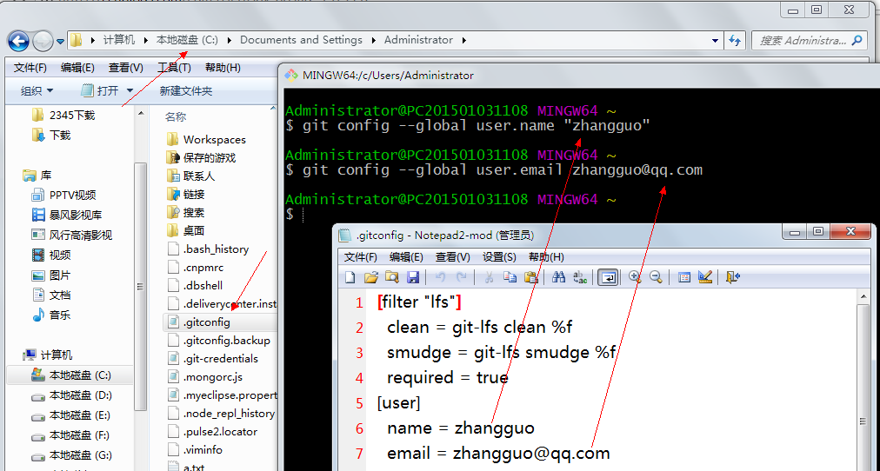Open the dropdown arrow next to 打开
This screenshot has width=880, height=471.
pos(130,90)
